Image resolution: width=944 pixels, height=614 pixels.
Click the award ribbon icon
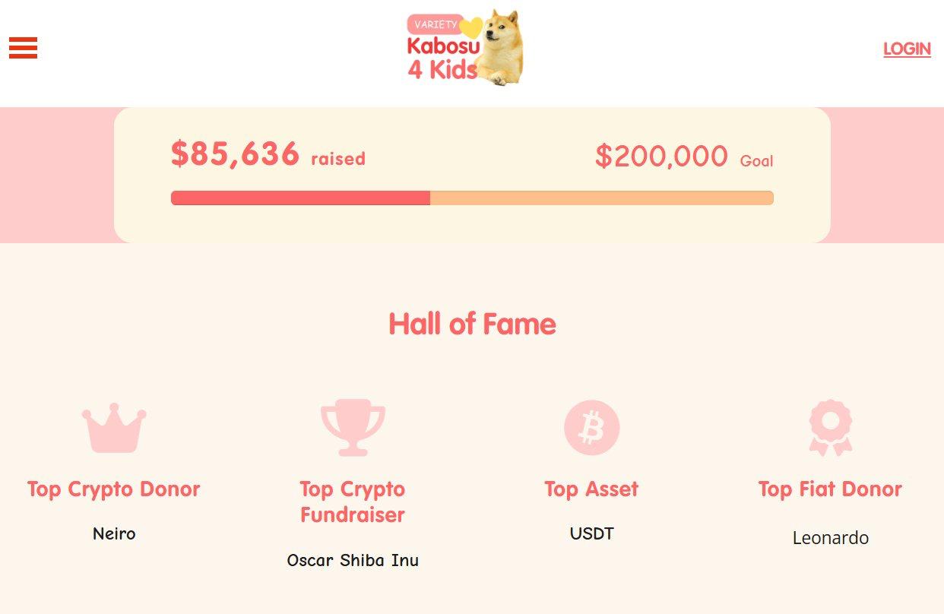coord(830,428)
